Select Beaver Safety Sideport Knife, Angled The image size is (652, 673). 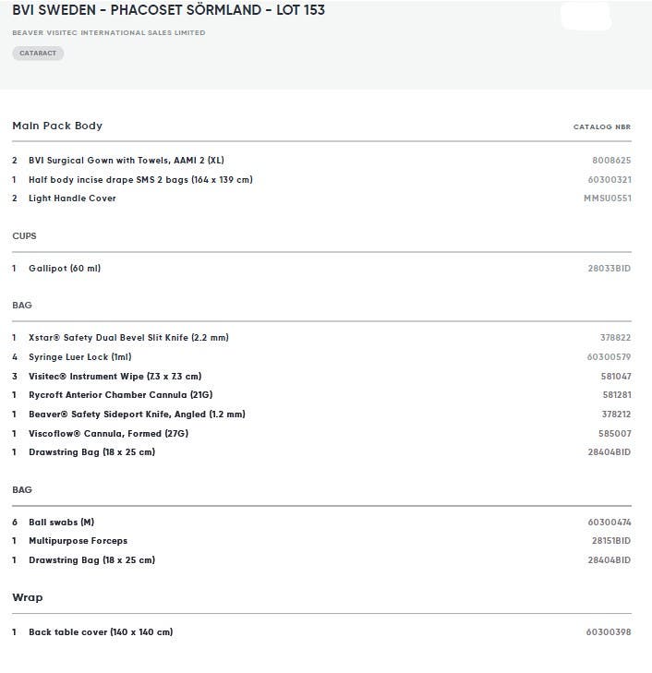click(137, 415)
